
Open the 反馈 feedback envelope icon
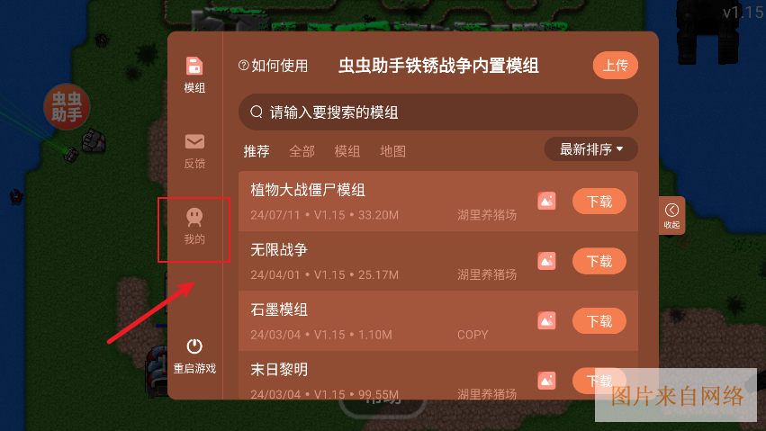(194, 141)
